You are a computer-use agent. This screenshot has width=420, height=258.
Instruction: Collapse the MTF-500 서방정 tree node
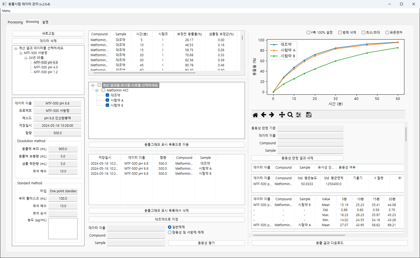(21, 53)
